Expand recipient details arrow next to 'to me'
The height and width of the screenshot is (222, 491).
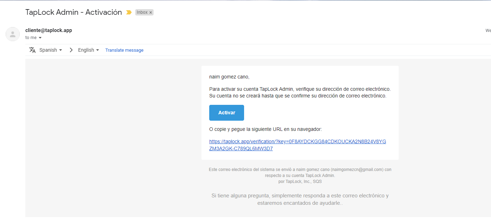tap(40, 38)
